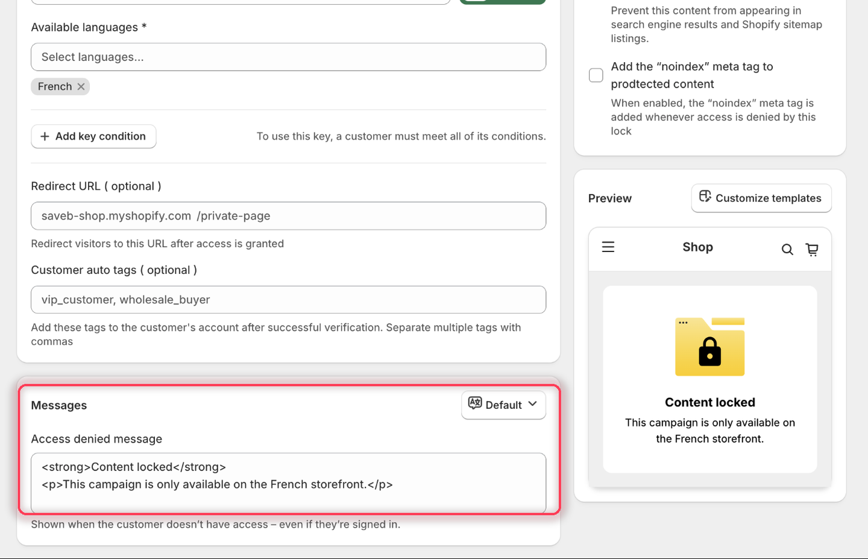Click the Add key condition button
The image size is (868, 559).
point(93,136)
